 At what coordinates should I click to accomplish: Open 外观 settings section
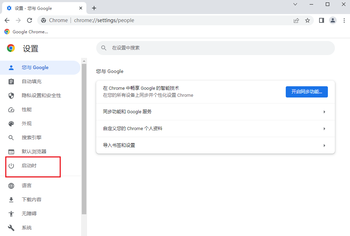pyautogui.click(x=40, y=123)
